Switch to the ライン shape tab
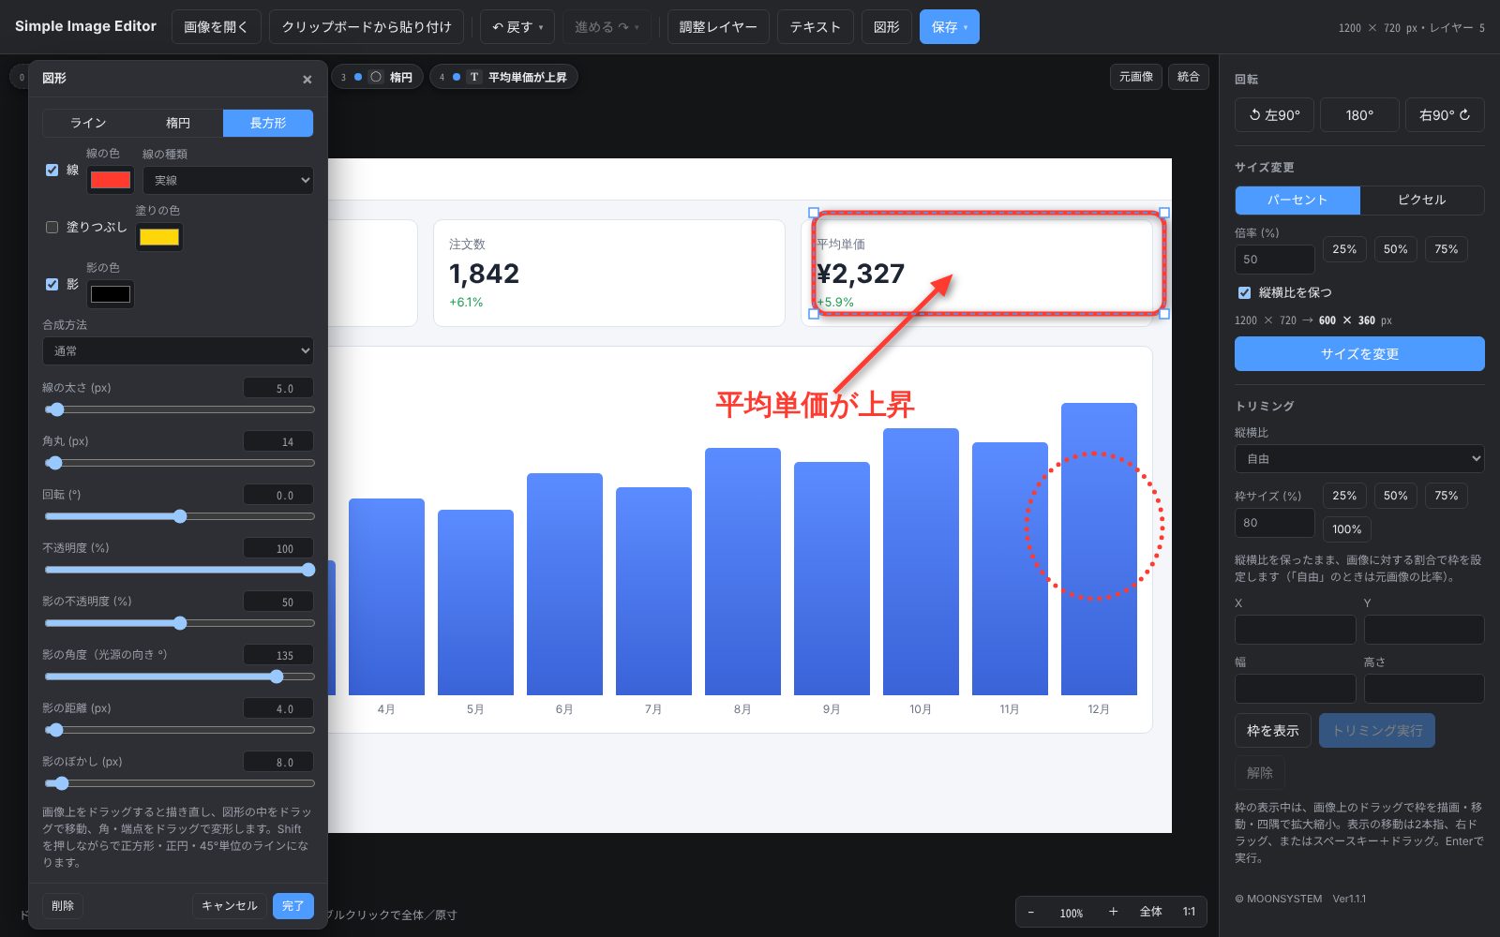1500x937 pixels. 88,123
